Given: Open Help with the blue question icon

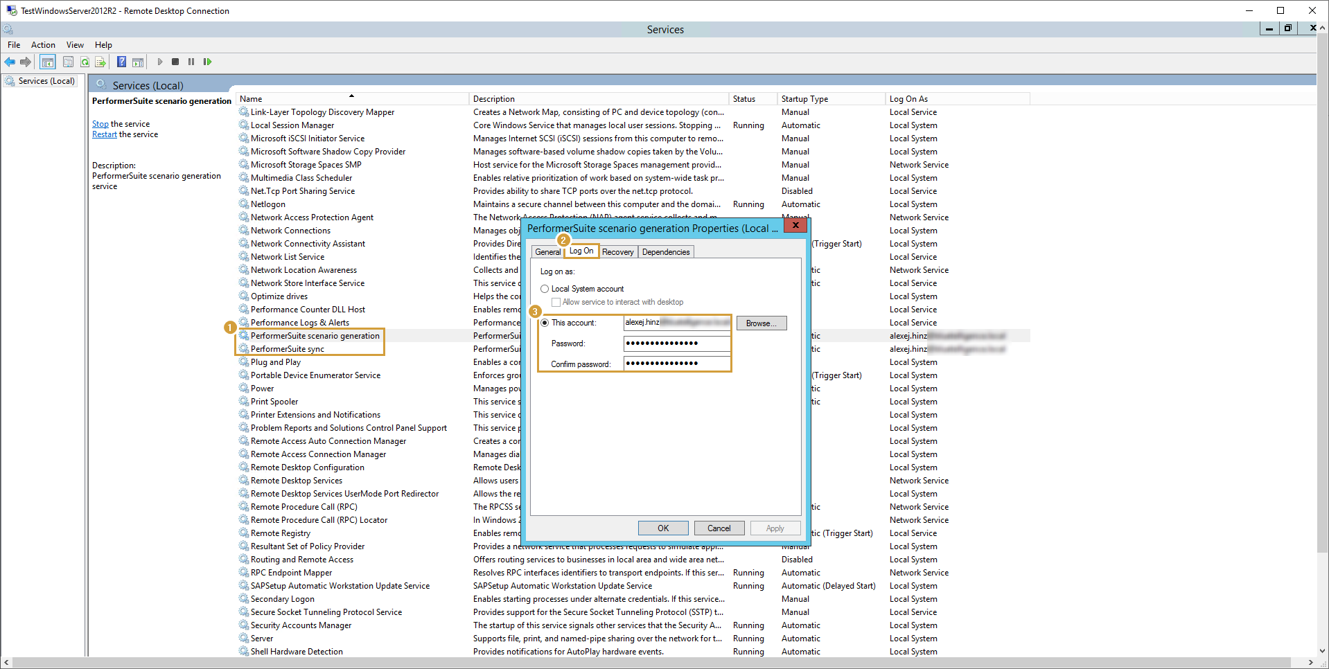Looking at the screenshot, I should click(121, 62).
